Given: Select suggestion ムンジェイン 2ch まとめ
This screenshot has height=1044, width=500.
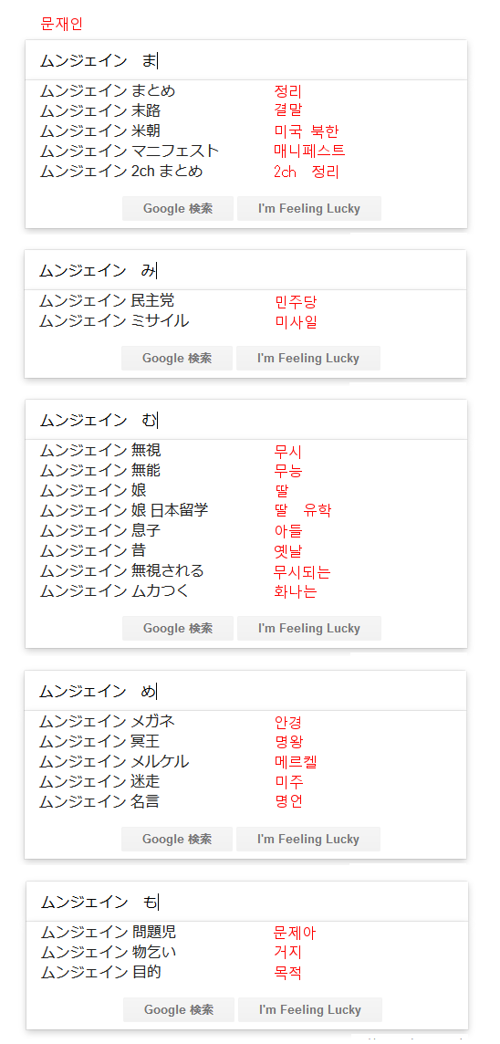Looking at the screenshot, I should click(120, 172).
